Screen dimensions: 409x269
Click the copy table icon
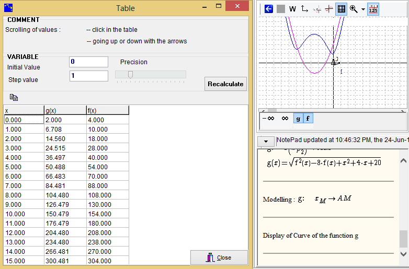pyautogui.click(x=14, y=97)
